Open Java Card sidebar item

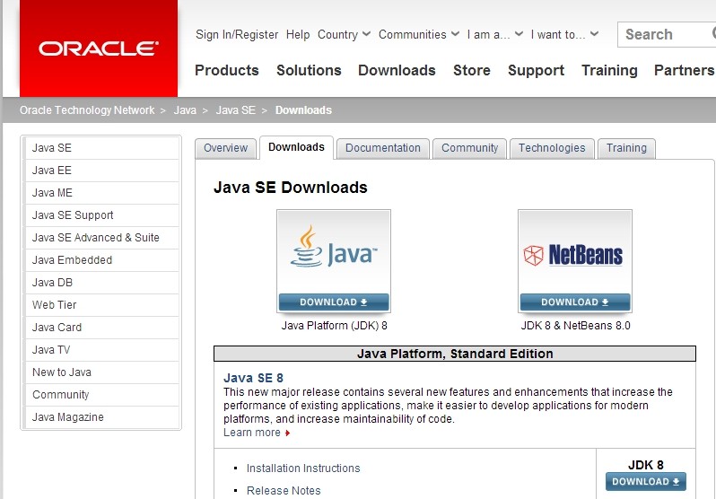click(x=101, y=328)
